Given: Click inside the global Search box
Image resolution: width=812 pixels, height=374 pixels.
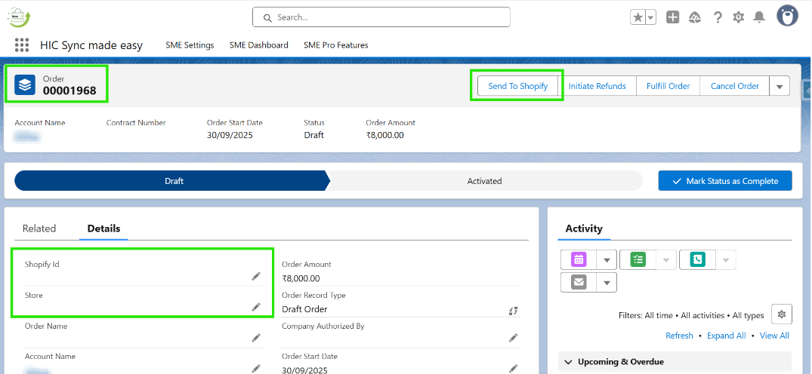Looking at the screenshot, I should pos(381,17).
